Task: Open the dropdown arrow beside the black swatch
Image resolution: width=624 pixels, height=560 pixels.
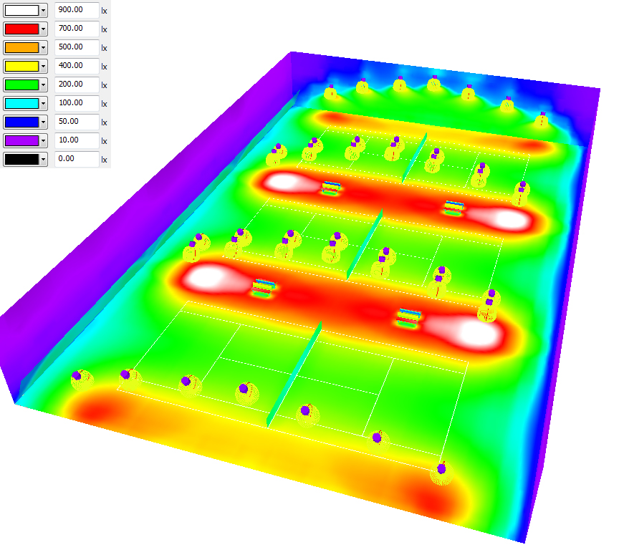Action: pos(44,160)
